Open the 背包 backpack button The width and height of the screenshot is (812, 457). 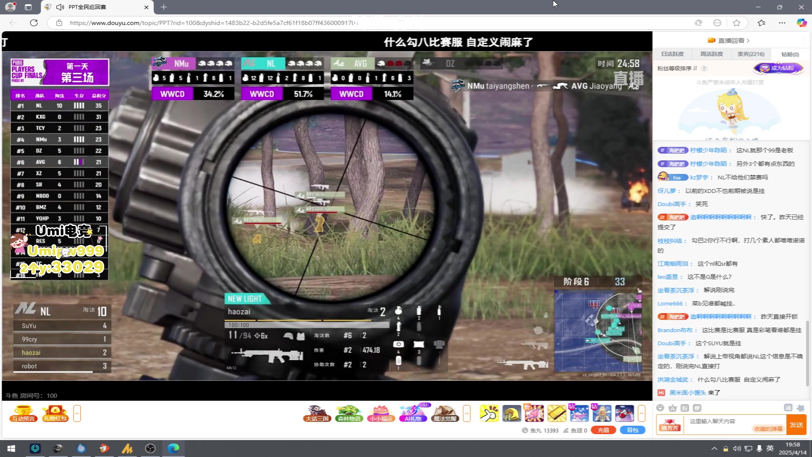pos(632,430)
